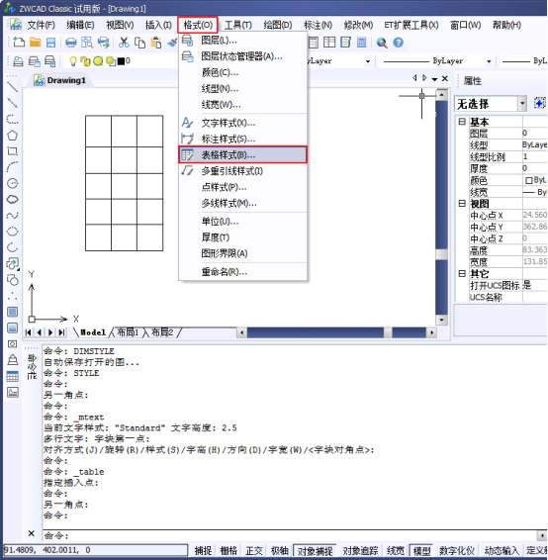This screenshot has height=560, width=548.
Task: Click the Paste clipboard icon
Action: pos(155,43)
